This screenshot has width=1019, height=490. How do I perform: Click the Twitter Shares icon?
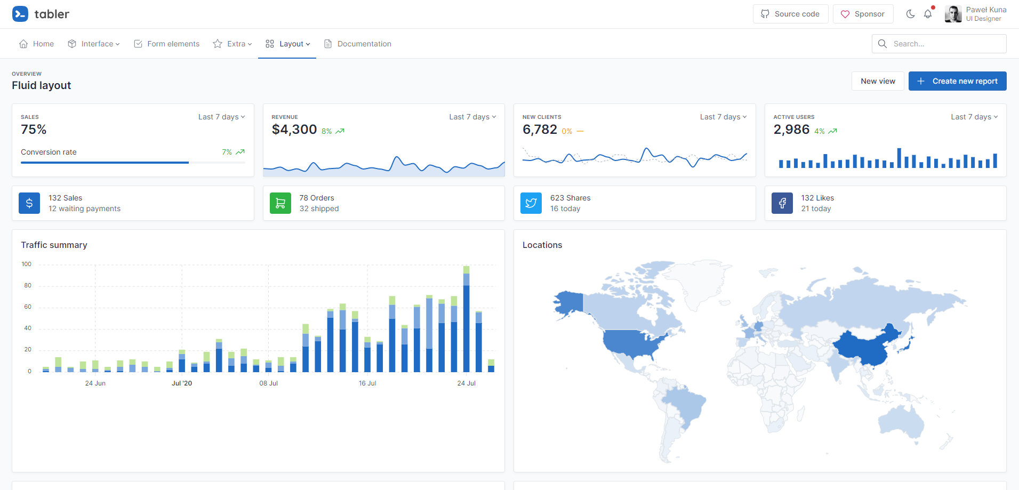(531, 203)
